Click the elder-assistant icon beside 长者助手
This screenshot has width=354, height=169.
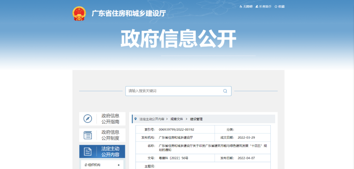[257, 7]
